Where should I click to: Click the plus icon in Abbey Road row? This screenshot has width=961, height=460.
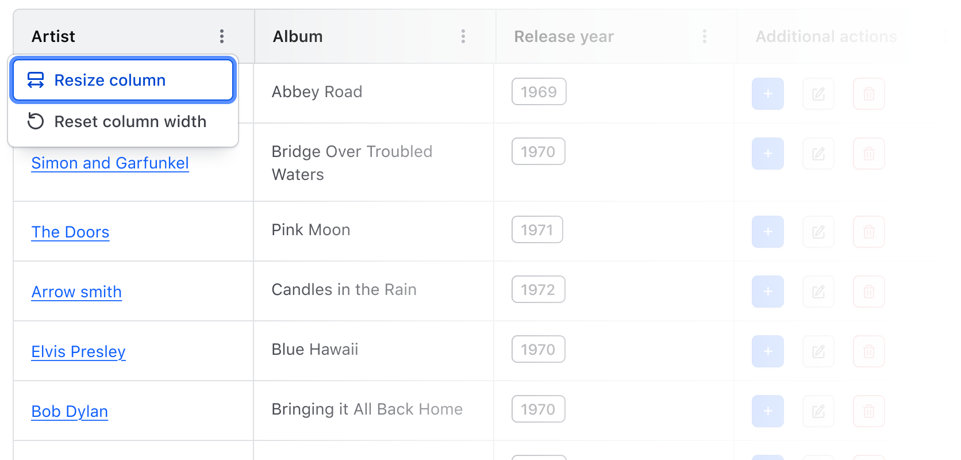[x=767, y=94]
